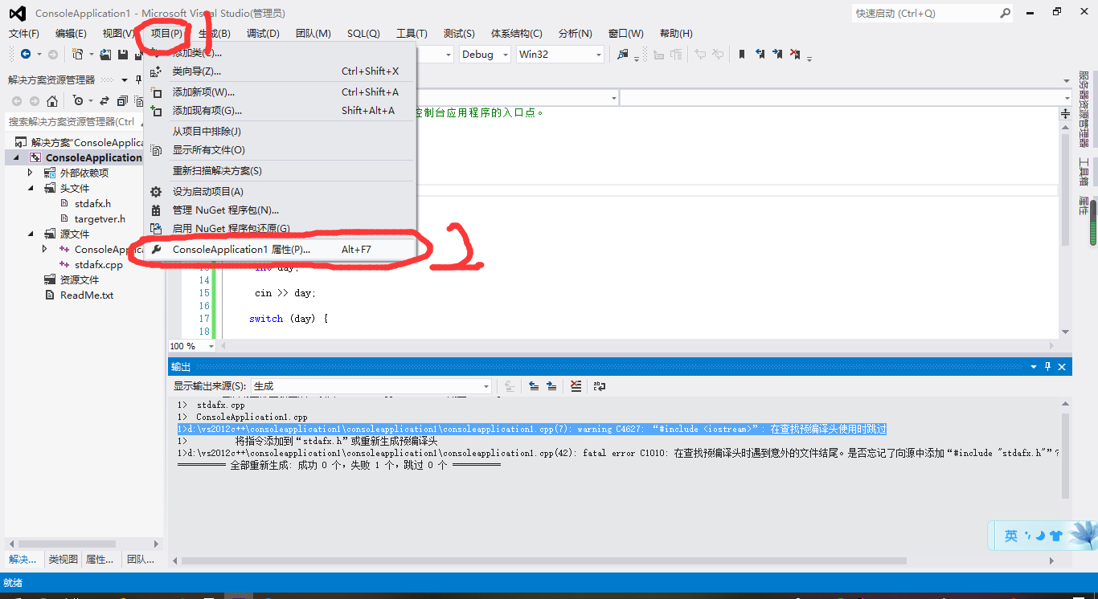Image resolution: width=1098 pixels, height=599 pixels.
Task: Toggle a bookmark with the bookmark icon
Action: click(x=741, y=54)
